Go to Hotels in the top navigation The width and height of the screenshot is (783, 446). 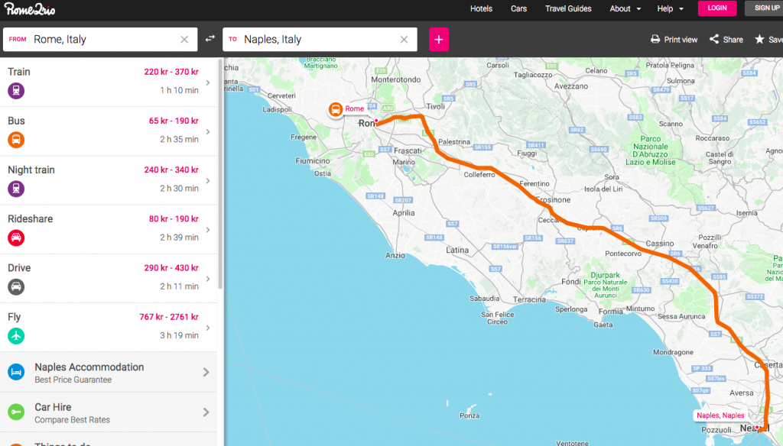click(481, 8)
